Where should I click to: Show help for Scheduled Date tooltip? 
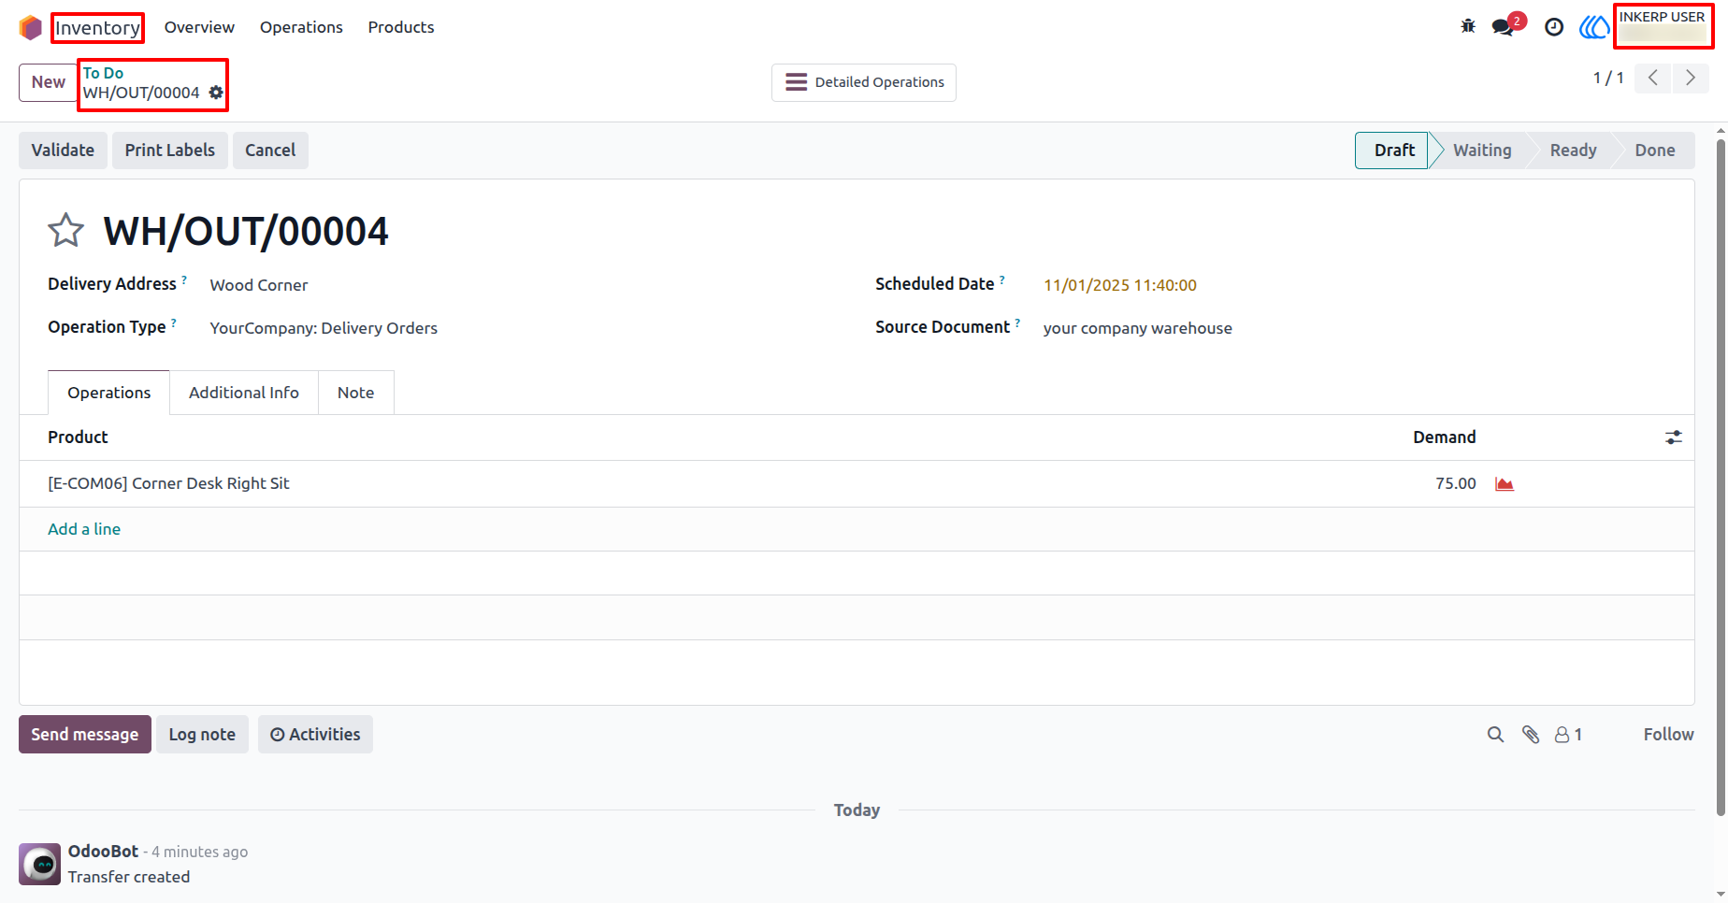click(x=1002, y=279)
